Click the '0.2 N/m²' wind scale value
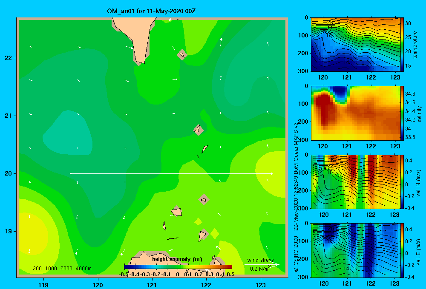 [x=260, y=269]
